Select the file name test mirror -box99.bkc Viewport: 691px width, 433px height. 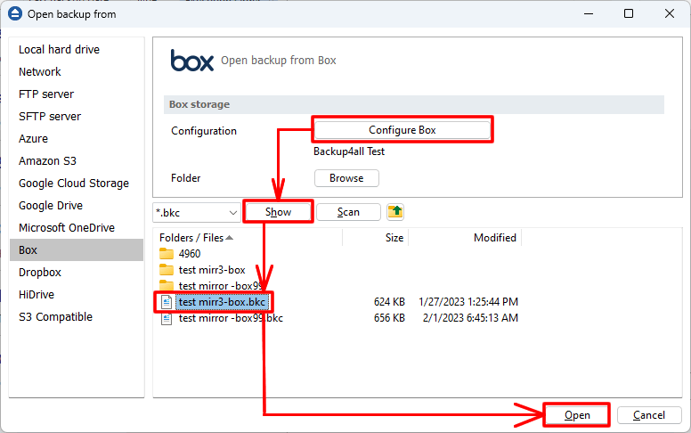click(231, 318)
